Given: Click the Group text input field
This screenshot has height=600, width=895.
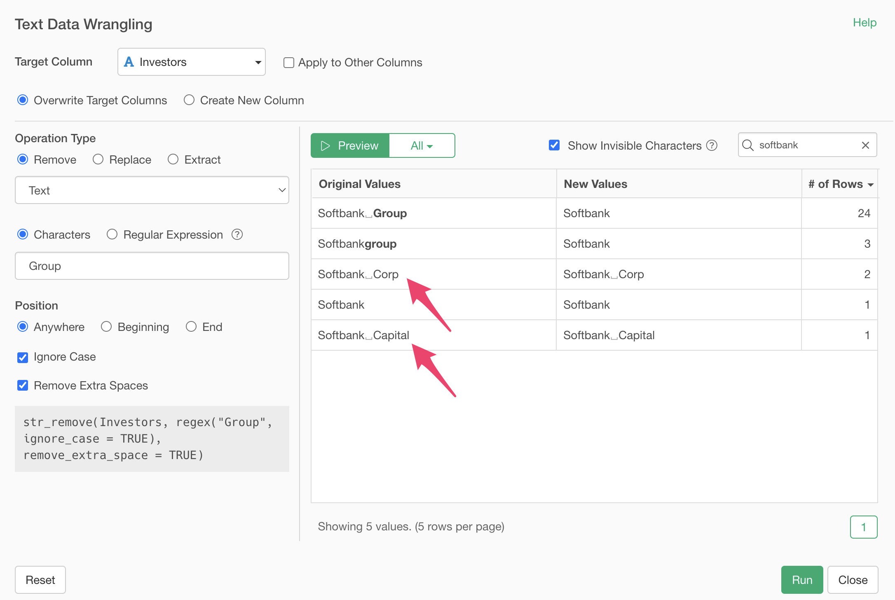Looking at the screenshot, I should (152, 266).
